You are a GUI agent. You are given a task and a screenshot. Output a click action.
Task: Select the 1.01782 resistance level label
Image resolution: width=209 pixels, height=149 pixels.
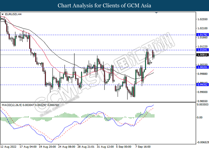[202, 35]
